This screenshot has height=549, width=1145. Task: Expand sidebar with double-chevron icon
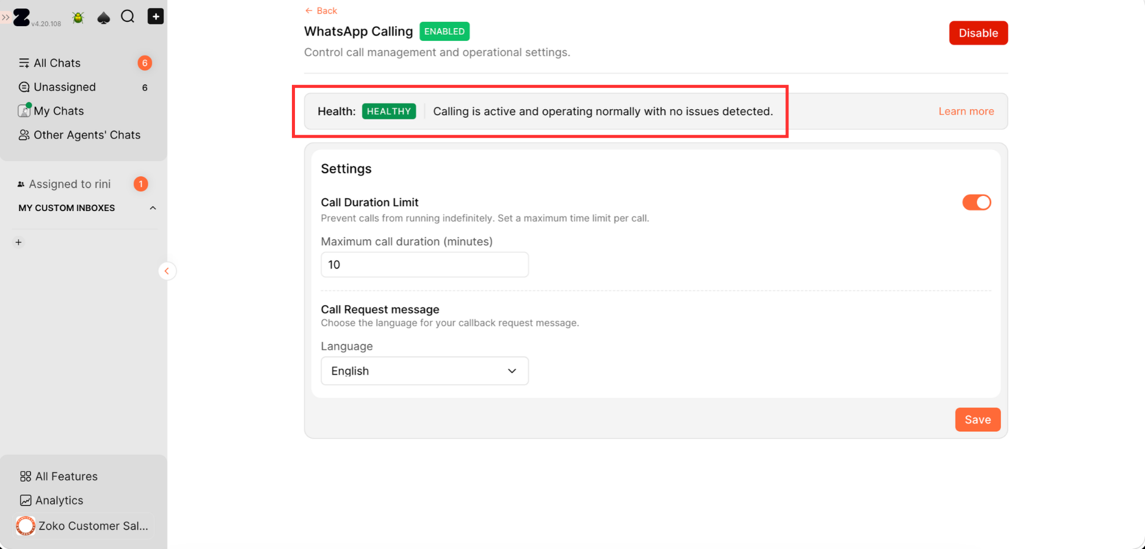coord(5,18)
